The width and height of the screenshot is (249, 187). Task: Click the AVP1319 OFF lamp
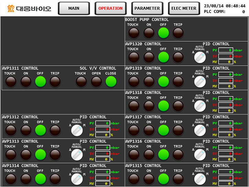point(163,82)
